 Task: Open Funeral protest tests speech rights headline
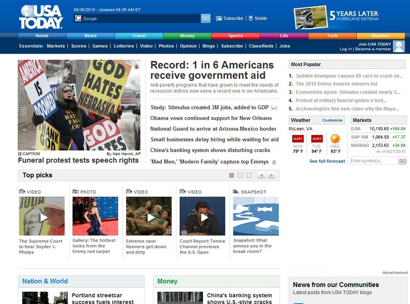point(78,160)
